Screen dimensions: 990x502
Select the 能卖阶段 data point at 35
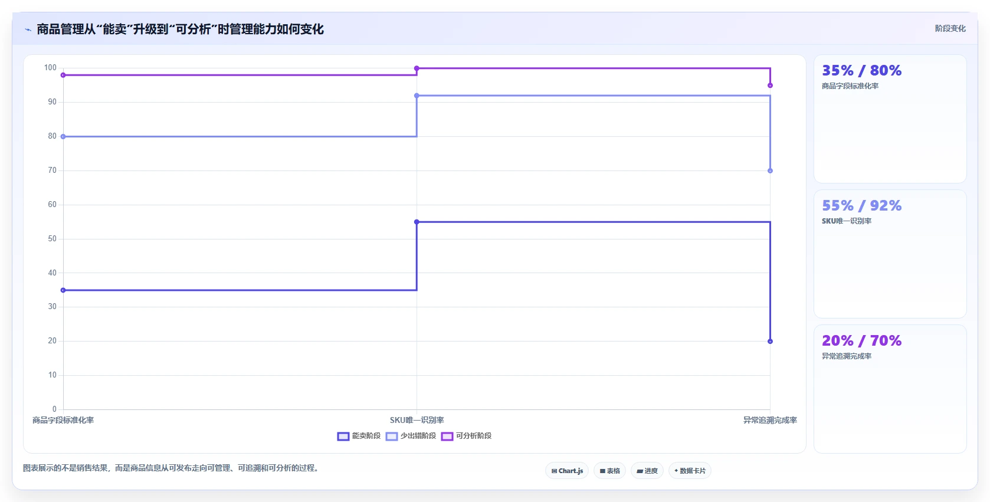click(63, 290)
